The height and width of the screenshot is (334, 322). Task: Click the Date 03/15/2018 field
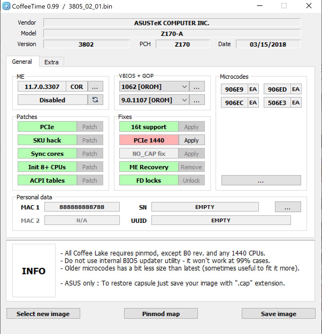click(x=268, y=44)
